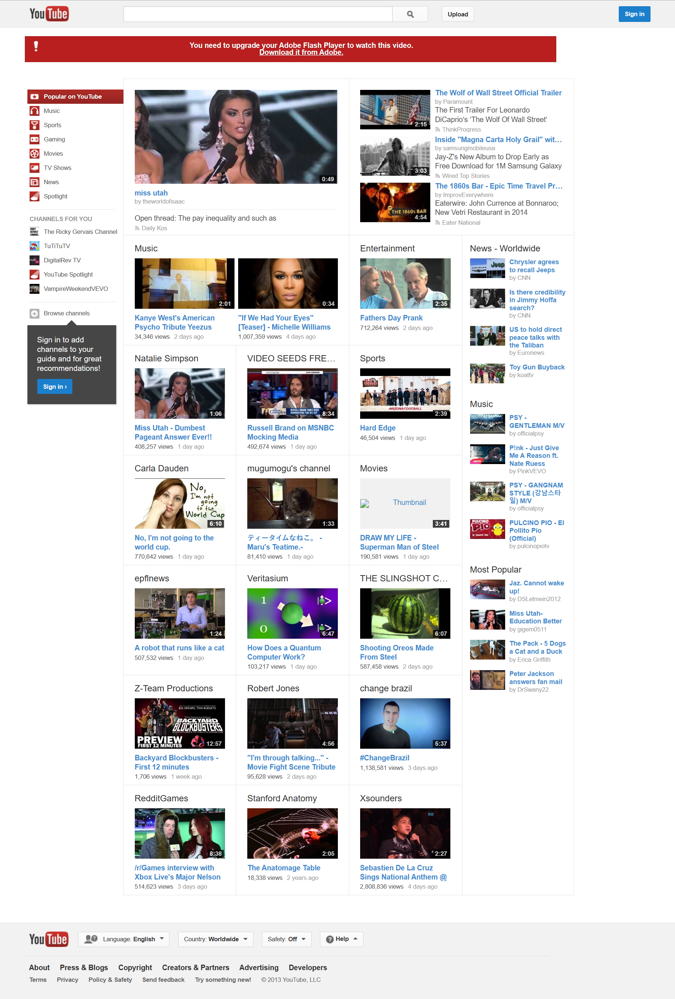Select the News sidebar text label
The width and height of the screenshot is (675, 999).
point(51,182)
